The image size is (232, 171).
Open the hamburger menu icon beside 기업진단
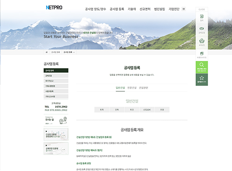pos(184,9)
